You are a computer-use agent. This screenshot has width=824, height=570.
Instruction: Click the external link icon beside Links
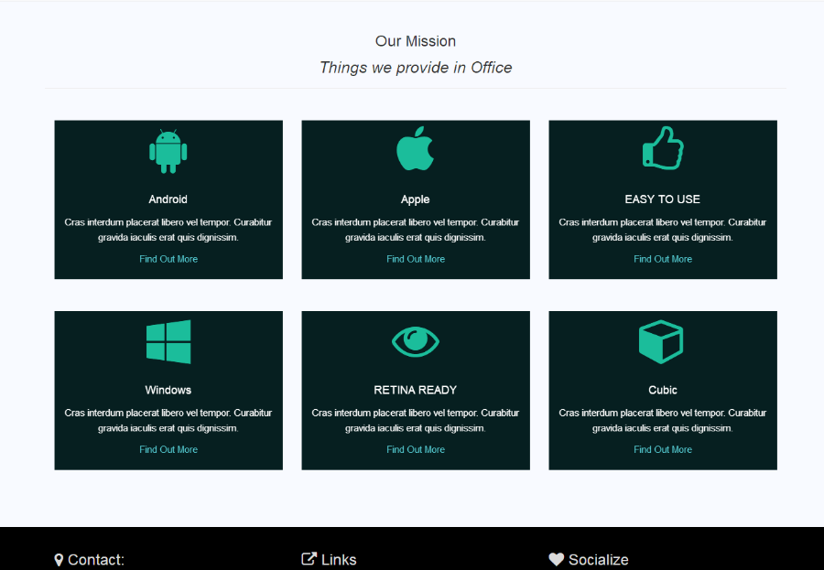tap(309, 559)
